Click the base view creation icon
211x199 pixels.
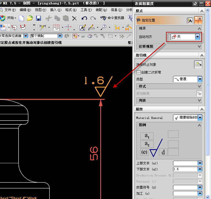[3, 27]
